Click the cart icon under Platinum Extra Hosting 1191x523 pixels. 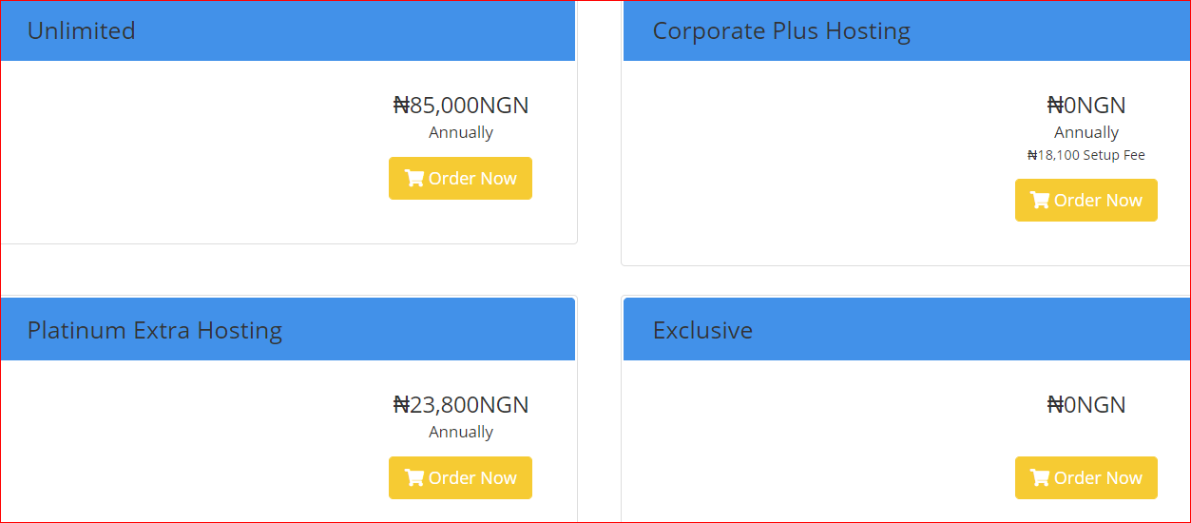coord(413,478)
